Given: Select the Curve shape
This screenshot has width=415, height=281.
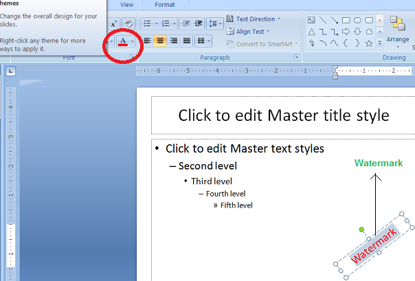Looking at the screenshot, I should 335,43.
